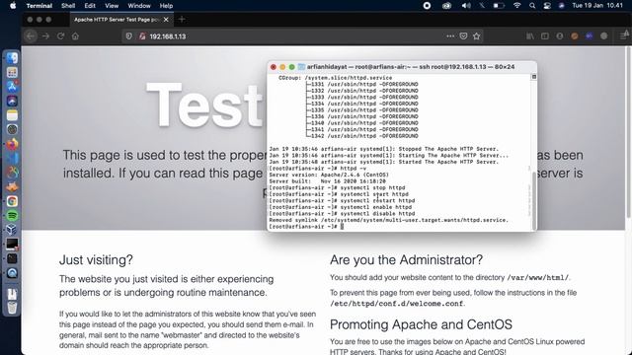Launch App Store from the Dock
632x355 pixels.
(12, 87)
